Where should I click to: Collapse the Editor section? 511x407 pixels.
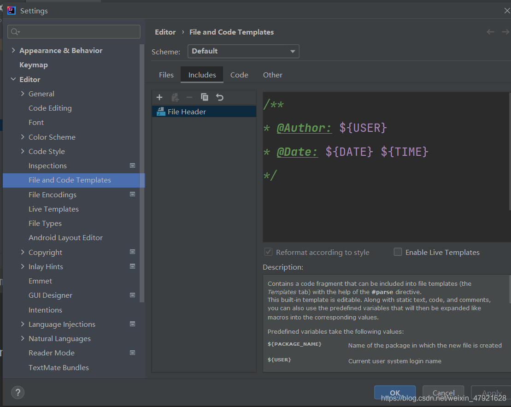pyautogui.click(x=13, y=79)
